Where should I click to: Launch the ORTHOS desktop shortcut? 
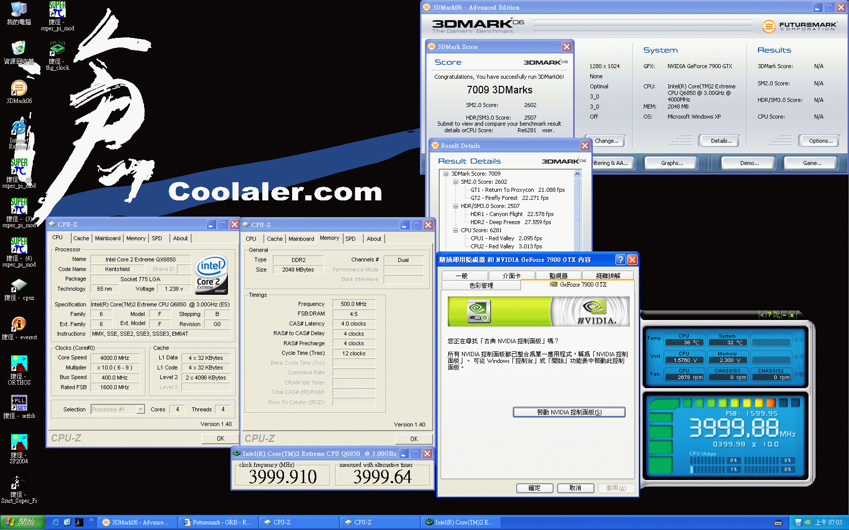click(19, 370)
